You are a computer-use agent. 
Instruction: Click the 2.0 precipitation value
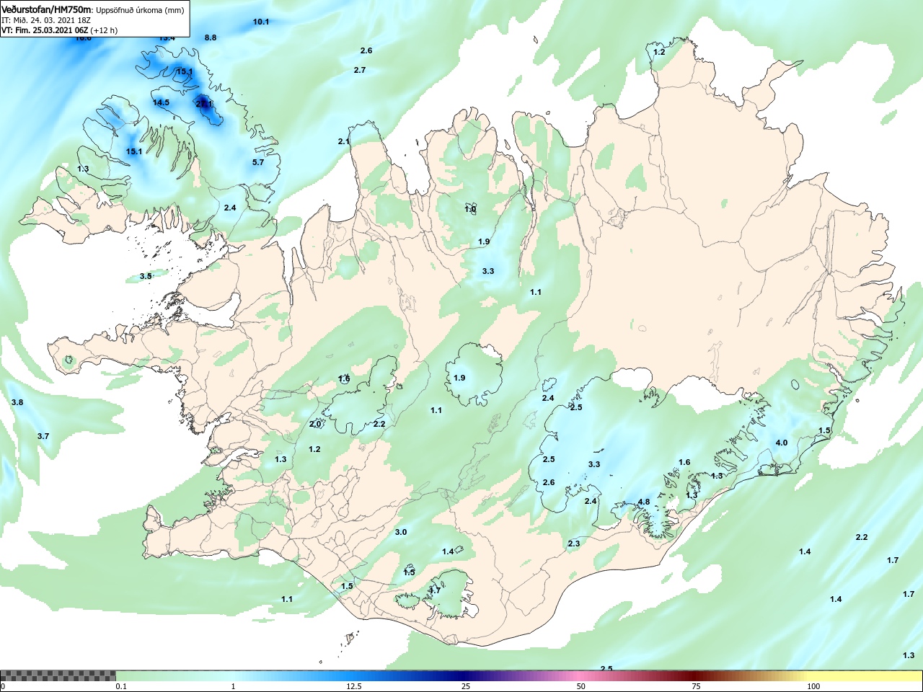[x=315, y=424]
